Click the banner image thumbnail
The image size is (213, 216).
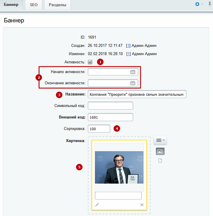[119, 167]
